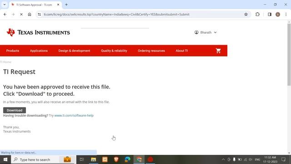Open Chrome three-dot menu
The image size is (291, 164).
pos(286,14)
